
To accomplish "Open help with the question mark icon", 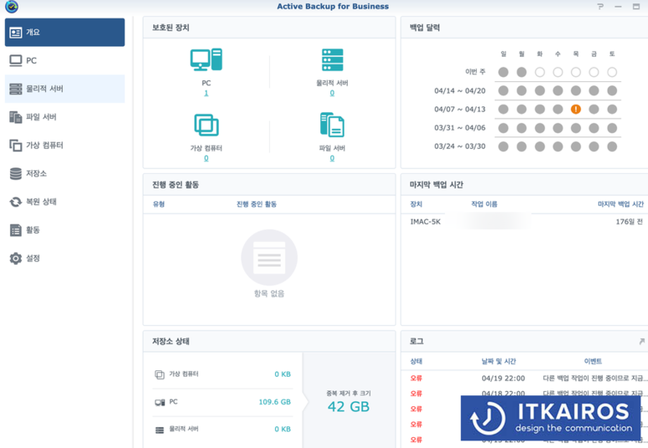I will (x=600, y=6).
